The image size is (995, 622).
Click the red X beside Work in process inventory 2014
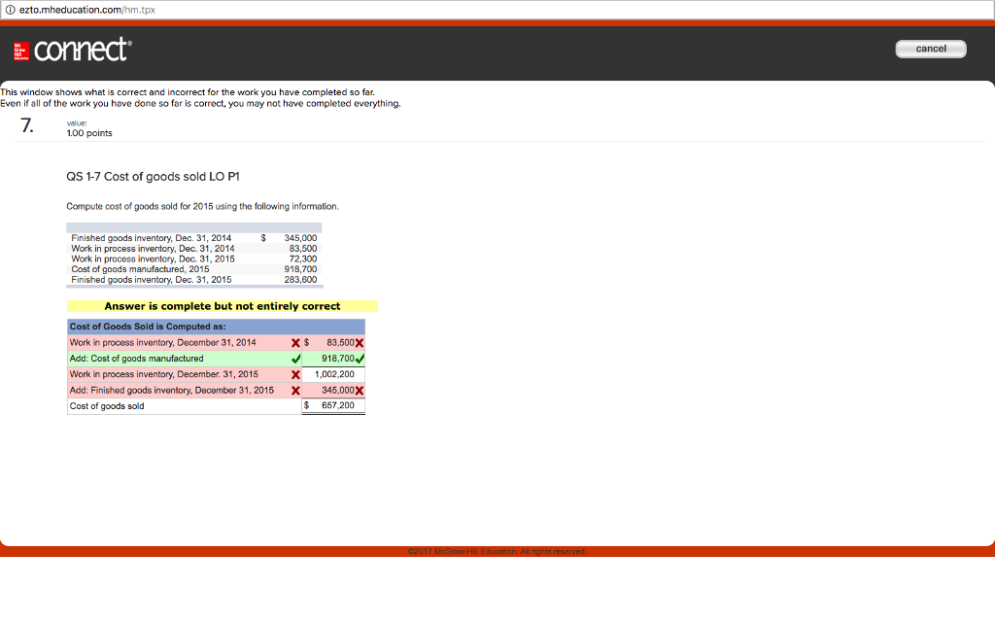click(294, 342)
